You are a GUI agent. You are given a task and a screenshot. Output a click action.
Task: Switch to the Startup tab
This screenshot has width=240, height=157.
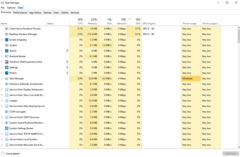click(47, 13)
